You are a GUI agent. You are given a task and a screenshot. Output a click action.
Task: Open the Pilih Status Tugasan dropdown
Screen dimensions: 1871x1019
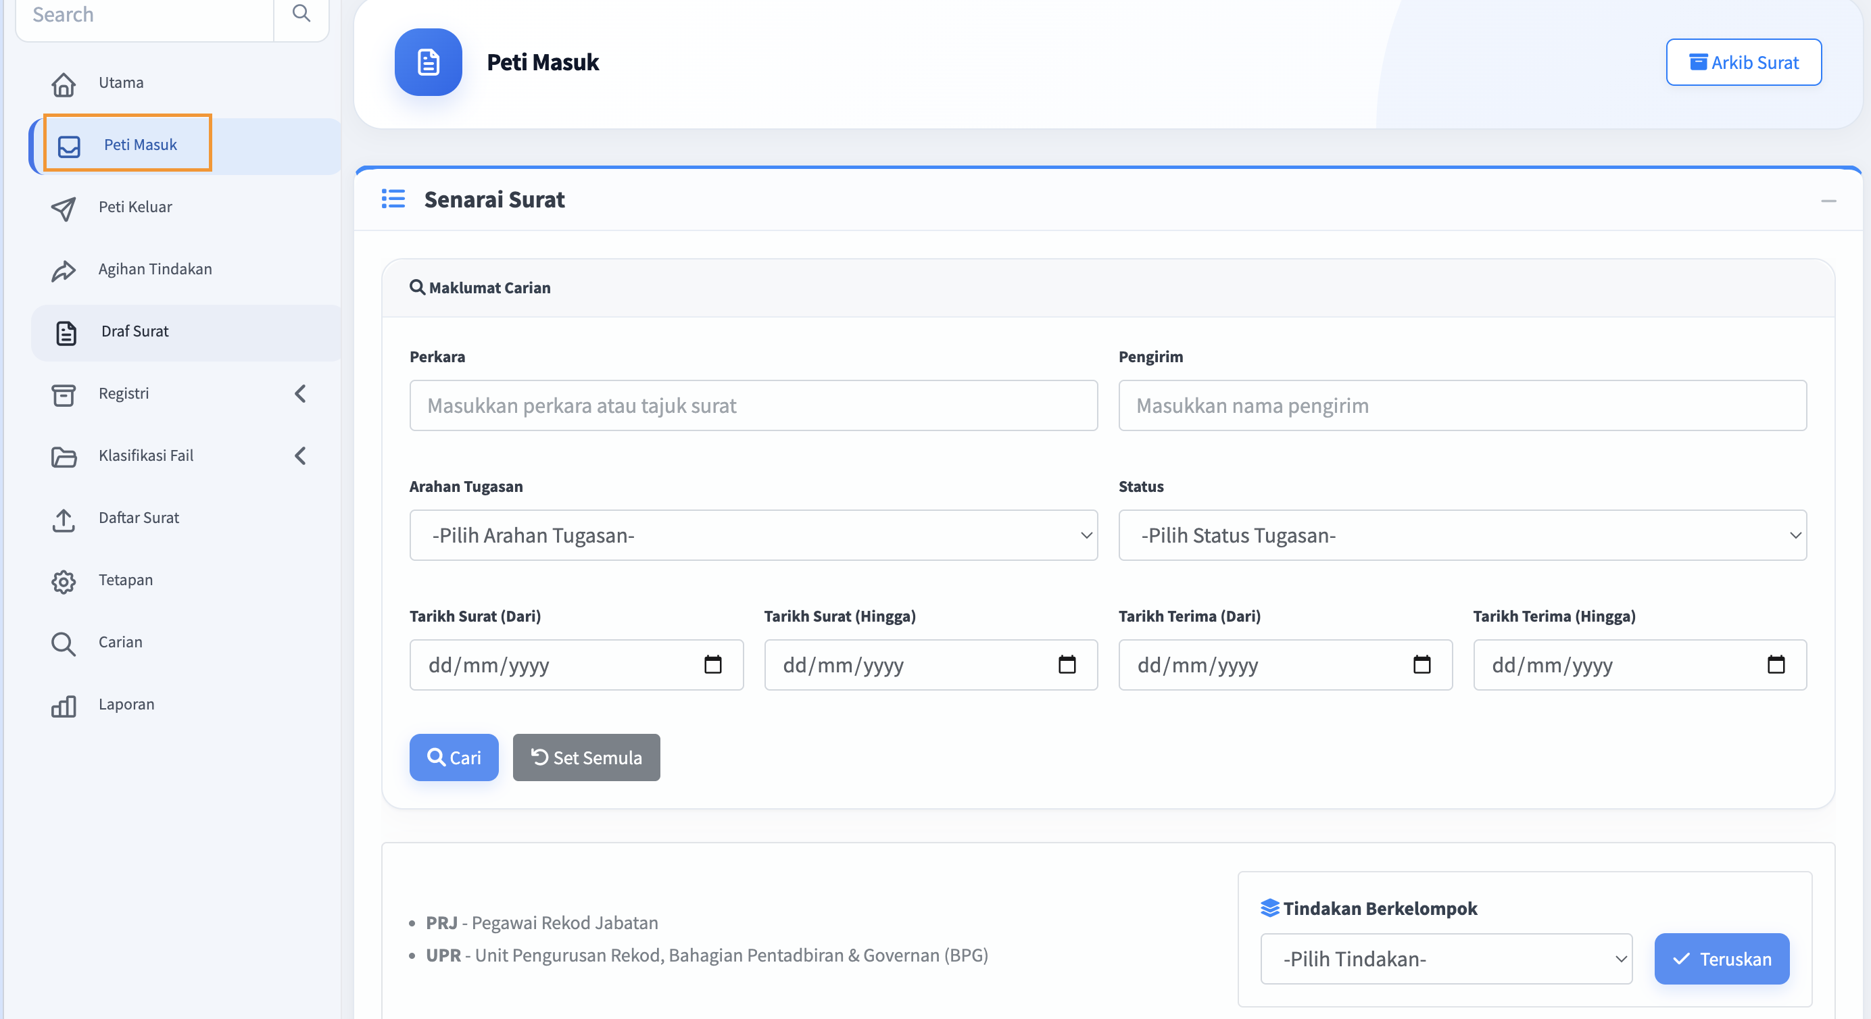tap(1462, 535)
